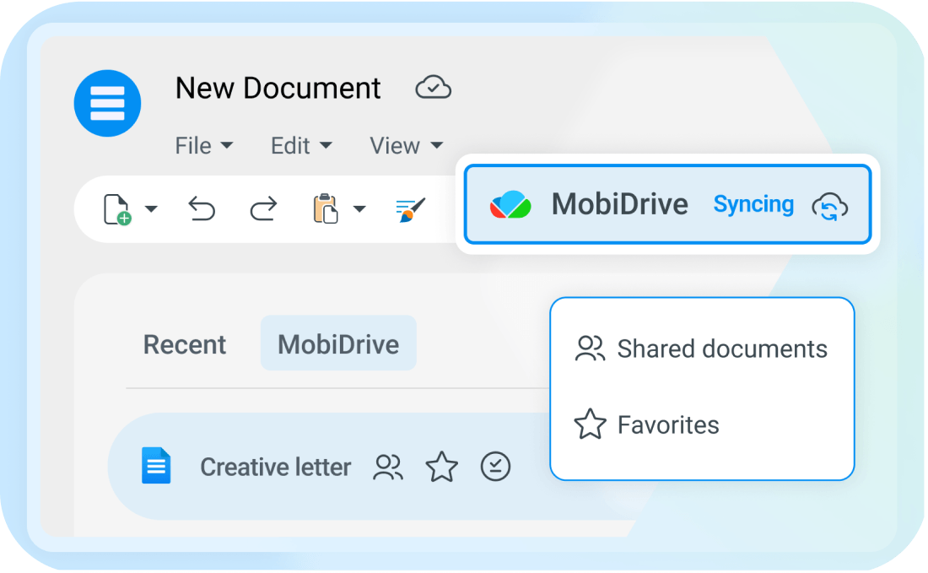
Task: Open the Edit menu
Action: click(x=301, y=146)
